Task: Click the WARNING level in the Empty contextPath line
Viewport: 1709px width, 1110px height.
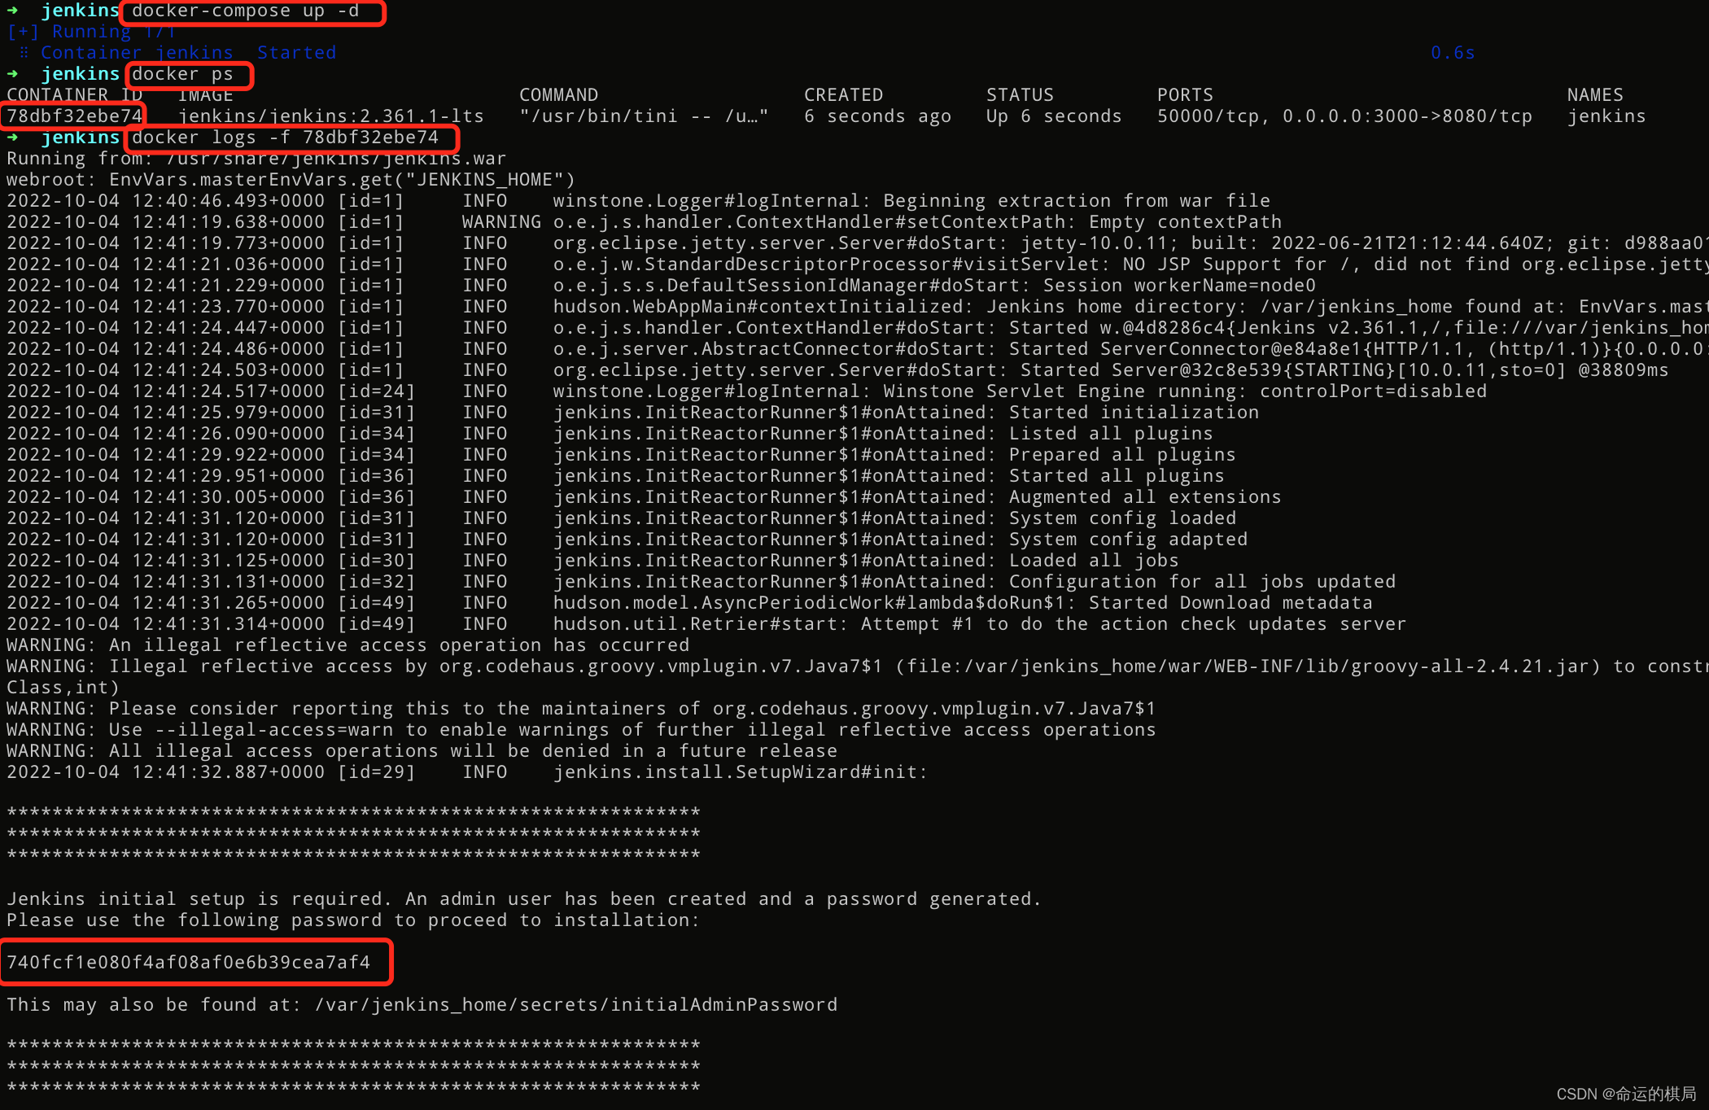Action: click(x=500, y=222)
